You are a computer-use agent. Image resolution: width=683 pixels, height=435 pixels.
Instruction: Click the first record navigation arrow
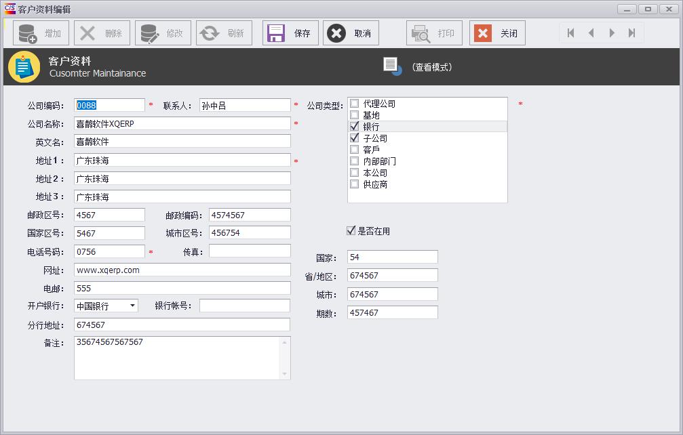point(570,33)
